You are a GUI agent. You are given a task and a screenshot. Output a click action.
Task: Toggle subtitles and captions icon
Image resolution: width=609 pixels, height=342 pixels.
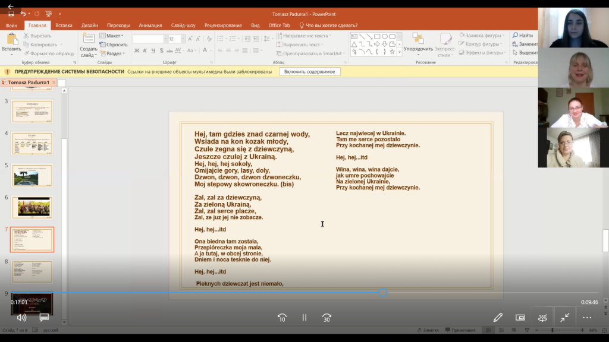click(44, 318)
